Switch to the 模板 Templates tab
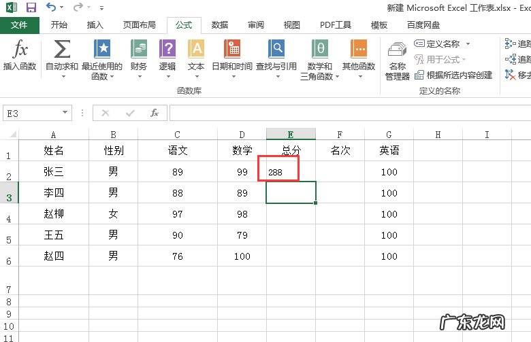 379,25
